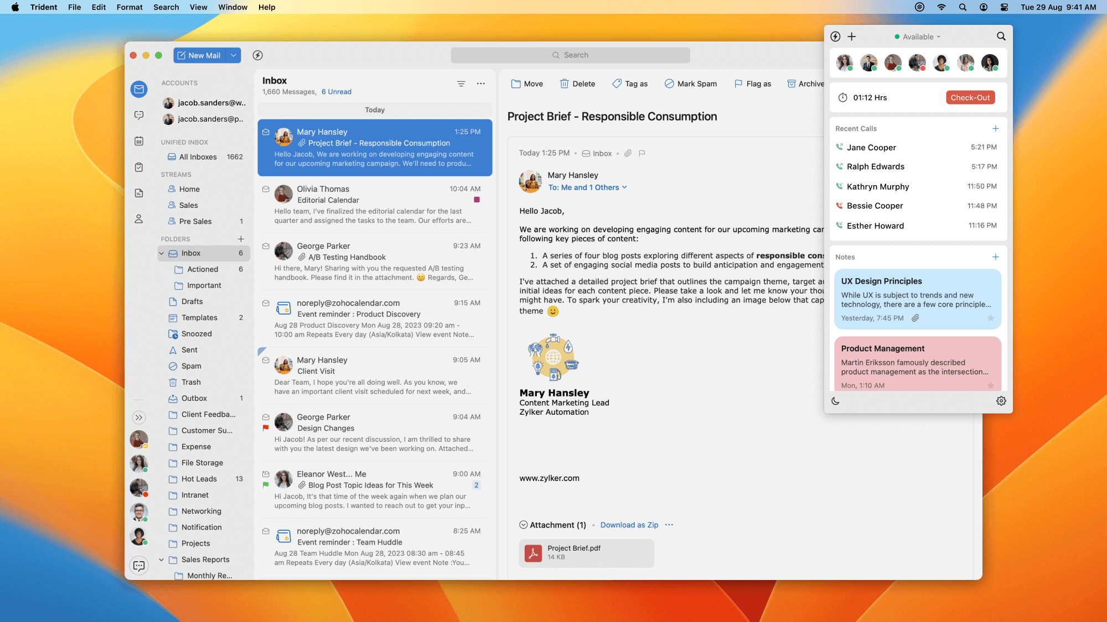Toggle red flag on Design Changes email
Screen dimensions: 1107x622
266,428
